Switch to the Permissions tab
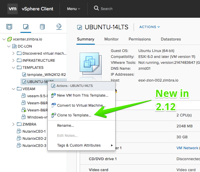Viewport: 200px width, 172px height. coord(140,39)
